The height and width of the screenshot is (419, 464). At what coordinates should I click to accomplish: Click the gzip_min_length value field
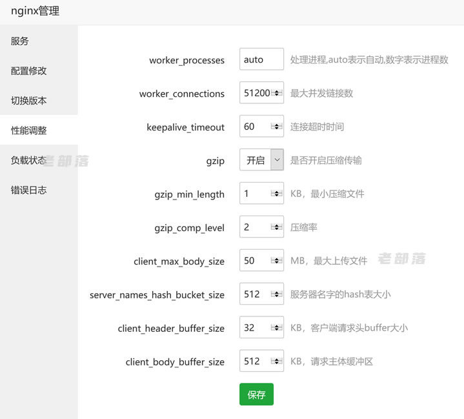(261, 193)
